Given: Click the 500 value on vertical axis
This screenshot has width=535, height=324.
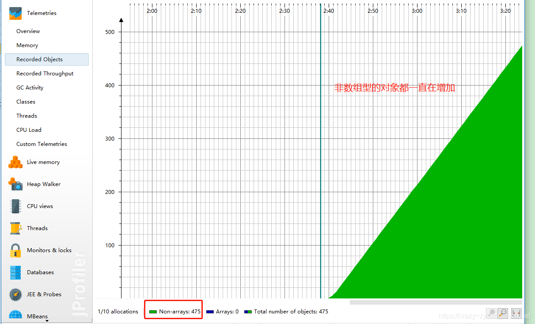Looking at the screenshot, I should tap(110, 32).
